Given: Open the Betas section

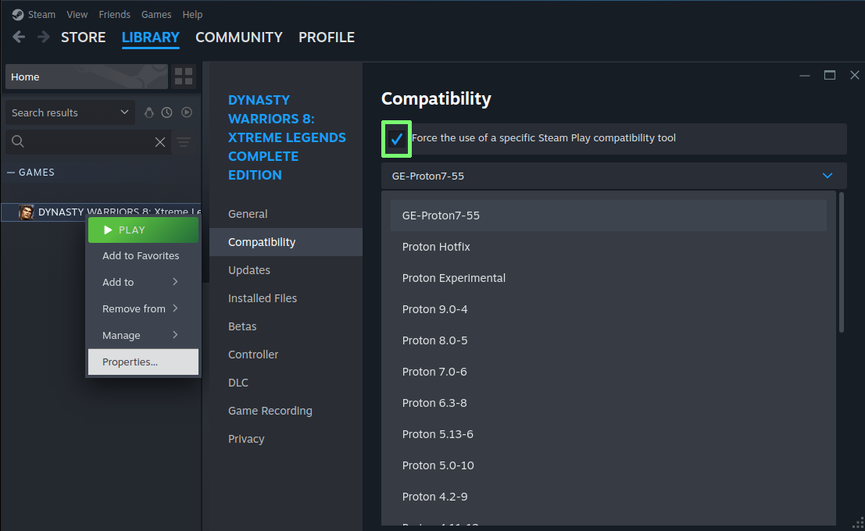Looking at the screenshot, I should pos(286,326).
